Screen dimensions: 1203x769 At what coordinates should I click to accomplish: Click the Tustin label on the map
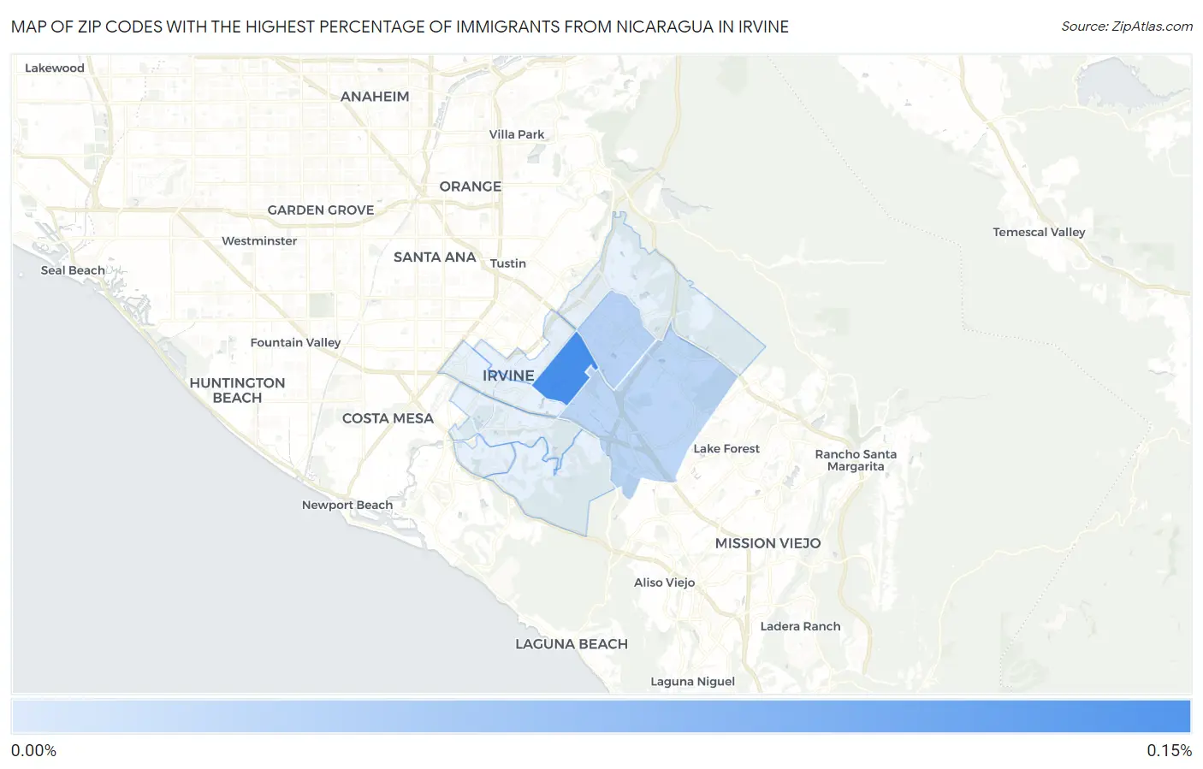coord(507,263)
